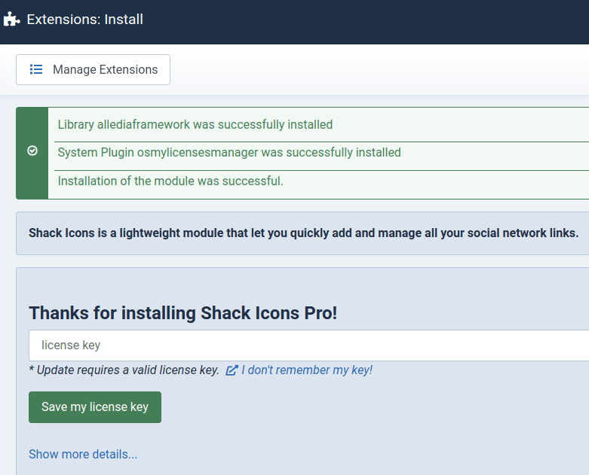Open Manage Extensions button
Viewport: 589px width, 475px height.
[93, 70]
